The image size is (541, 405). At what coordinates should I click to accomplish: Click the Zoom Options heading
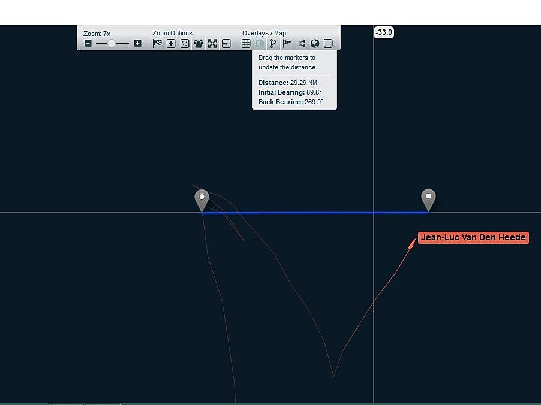(x=172, y=33)
